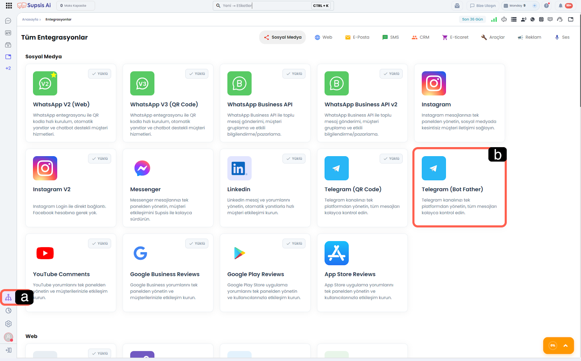
Task: Open the chat conversations sidebar icon
Action: coord(8,21)
